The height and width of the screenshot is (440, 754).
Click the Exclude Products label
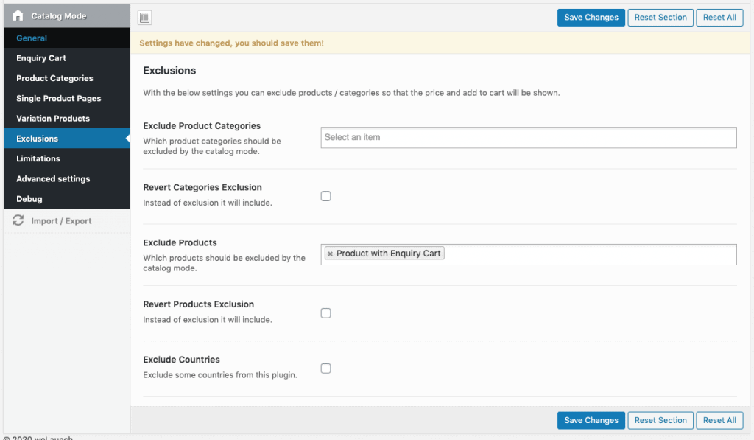tap(180, 242)
